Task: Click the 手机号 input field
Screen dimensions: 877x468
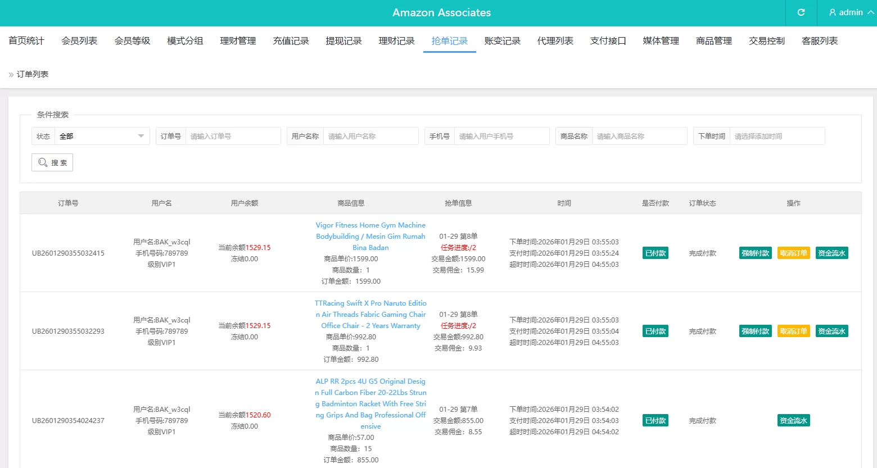Action: [x=501, y=136]
